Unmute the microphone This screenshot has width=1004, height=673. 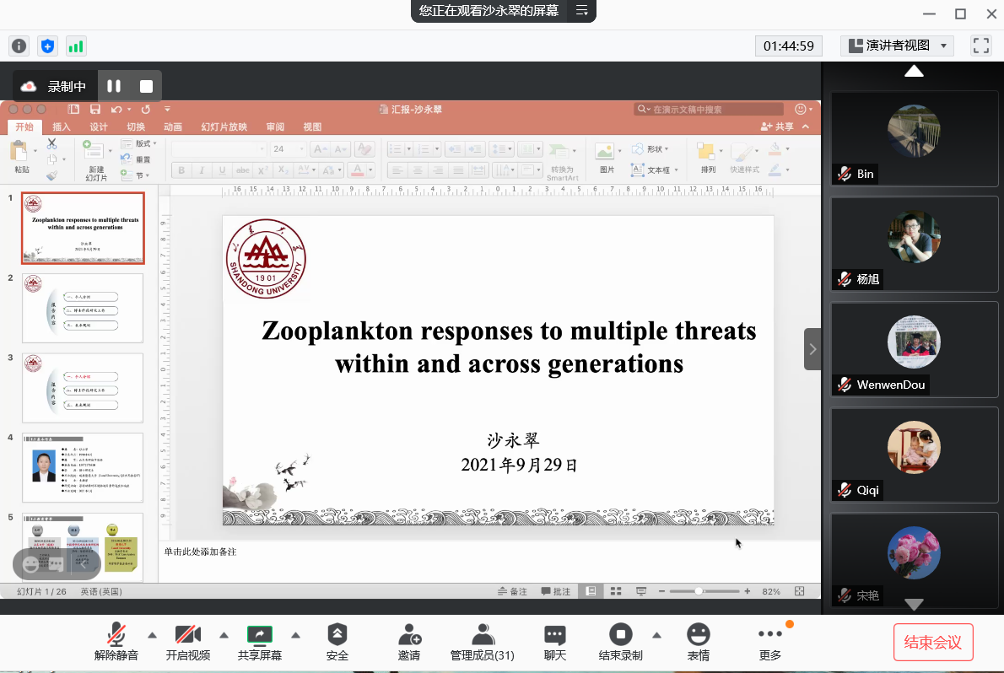(x=116, y=635)
